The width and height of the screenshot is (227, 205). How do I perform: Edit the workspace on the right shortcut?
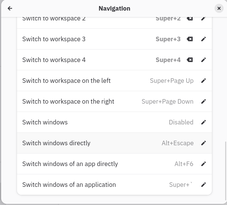point(204,101)
